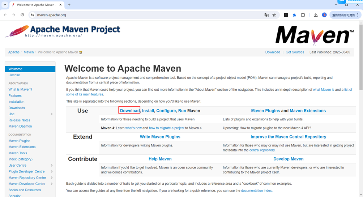
Task: Click the profile avatar icon
Action: (x=324, y=15)
